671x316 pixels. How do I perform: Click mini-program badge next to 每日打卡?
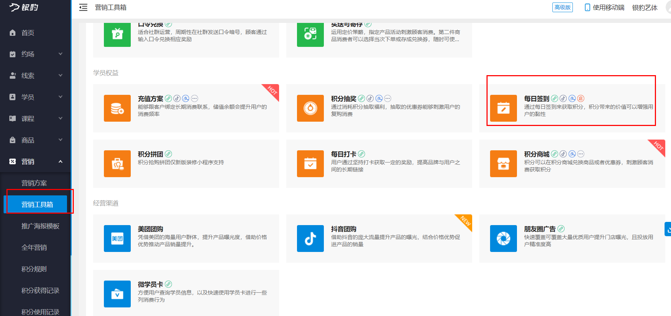[x=361, y=154]
